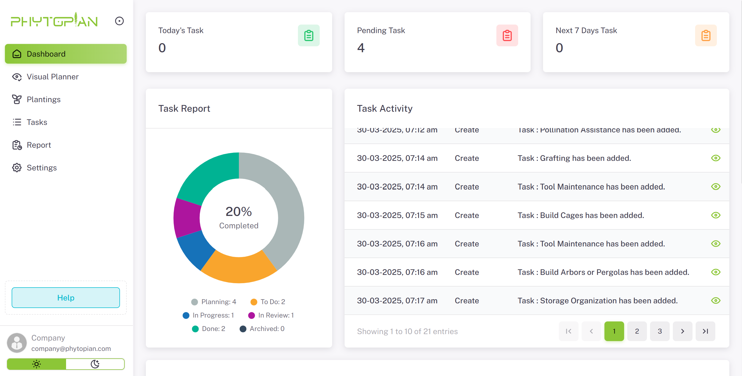Open the Settings sidebar item

[x=41, y=168]
